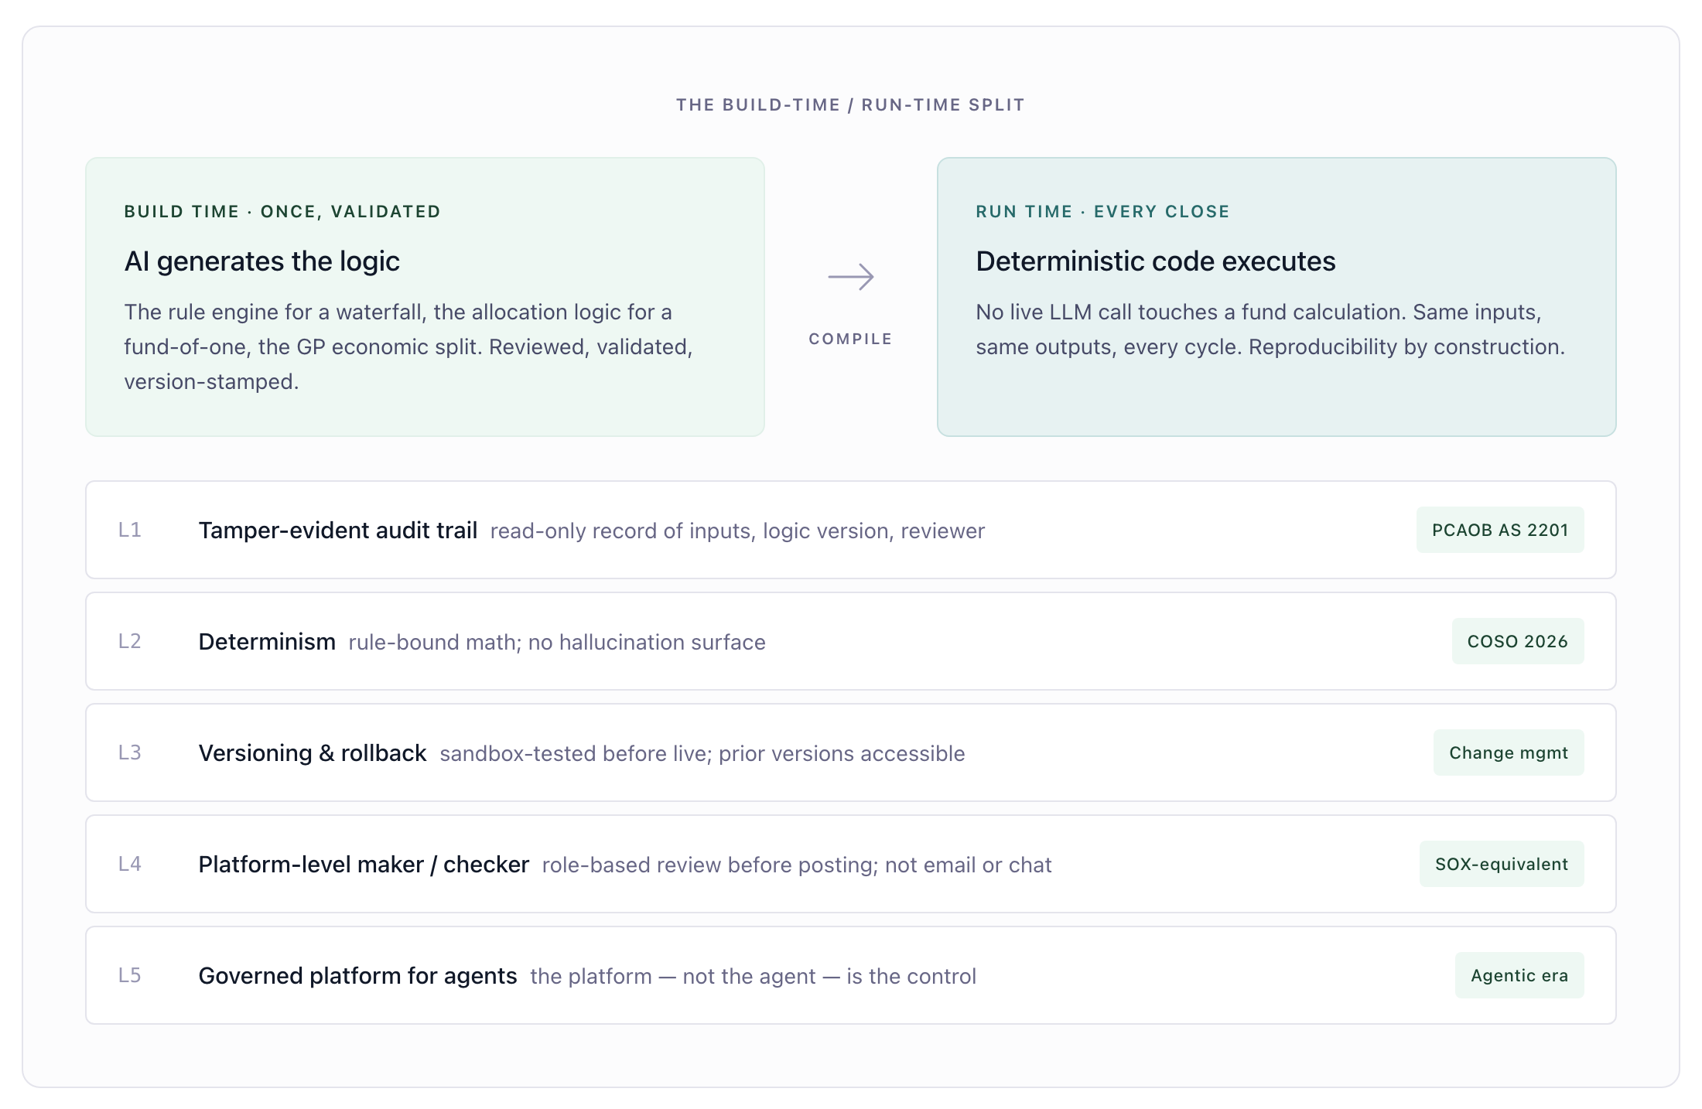Click the COMPILE label
Screen dimensions: 1702x1109
[851, 339]
